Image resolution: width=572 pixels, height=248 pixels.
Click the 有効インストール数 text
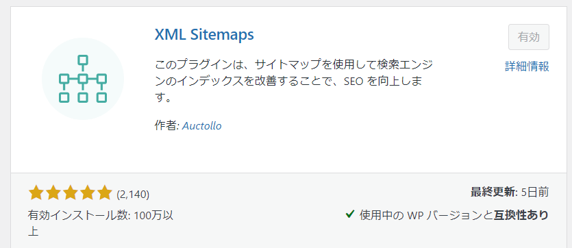(78, 216)
